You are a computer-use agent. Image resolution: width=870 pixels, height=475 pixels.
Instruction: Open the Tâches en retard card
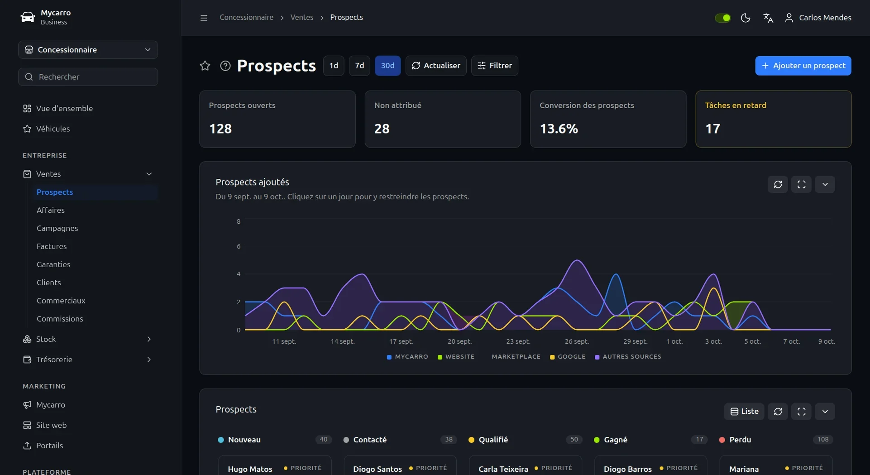pyautogui.click(x=773, y=119)
